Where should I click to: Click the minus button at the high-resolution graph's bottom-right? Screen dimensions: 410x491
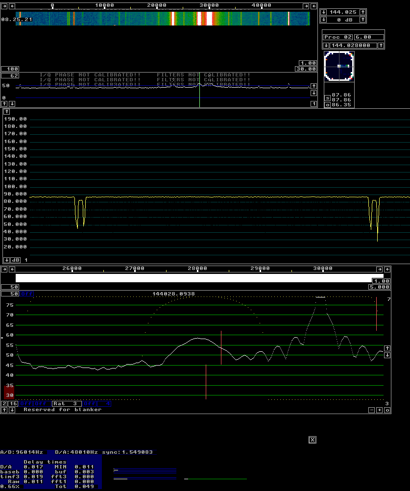371,410
